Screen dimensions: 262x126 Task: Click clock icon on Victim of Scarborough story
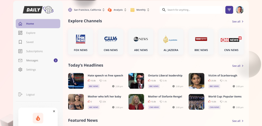pyautogui.click(x=234, y=86)
